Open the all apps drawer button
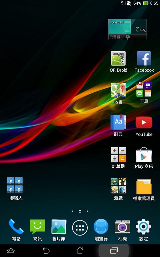 [x=80, y=228]
